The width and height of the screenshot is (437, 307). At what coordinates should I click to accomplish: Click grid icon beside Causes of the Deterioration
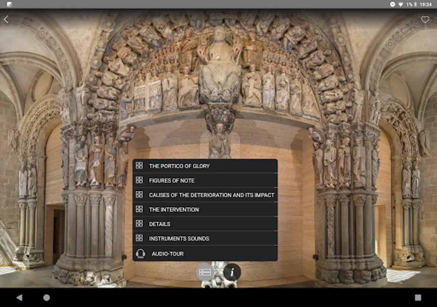pos(139,194)
